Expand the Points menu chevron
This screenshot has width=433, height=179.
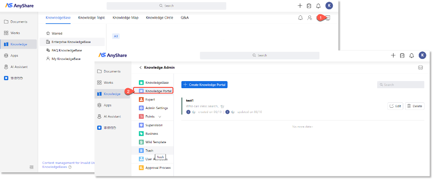point(160,117)
